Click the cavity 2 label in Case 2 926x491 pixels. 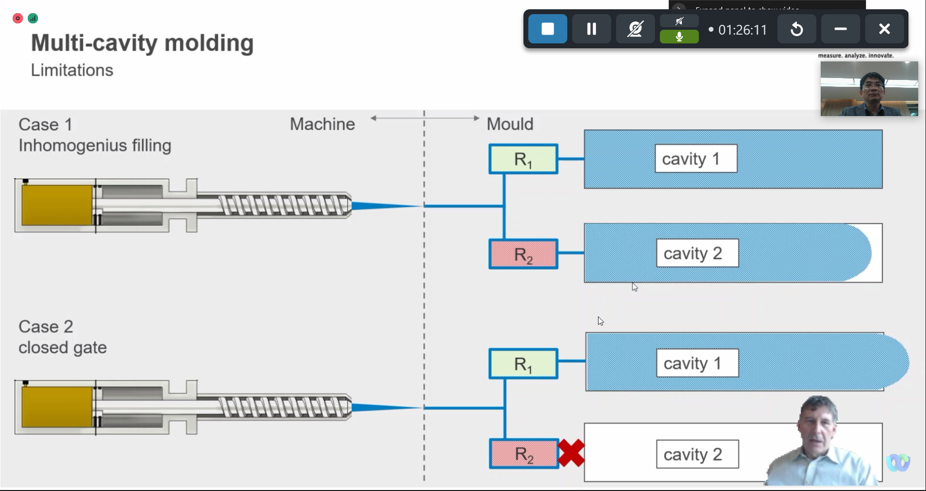(x=697, y=454)
